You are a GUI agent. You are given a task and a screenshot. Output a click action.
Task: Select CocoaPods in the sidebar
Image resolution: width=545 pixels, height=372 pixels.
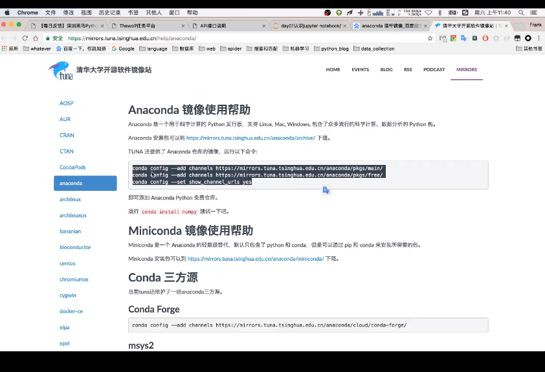click(x=72, y=167)
